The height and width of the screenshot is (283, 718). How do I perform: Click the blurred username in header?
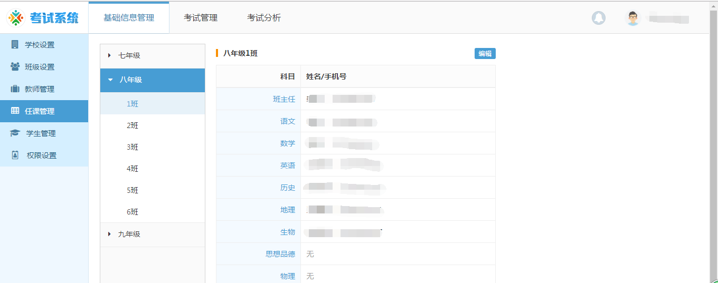668,19
